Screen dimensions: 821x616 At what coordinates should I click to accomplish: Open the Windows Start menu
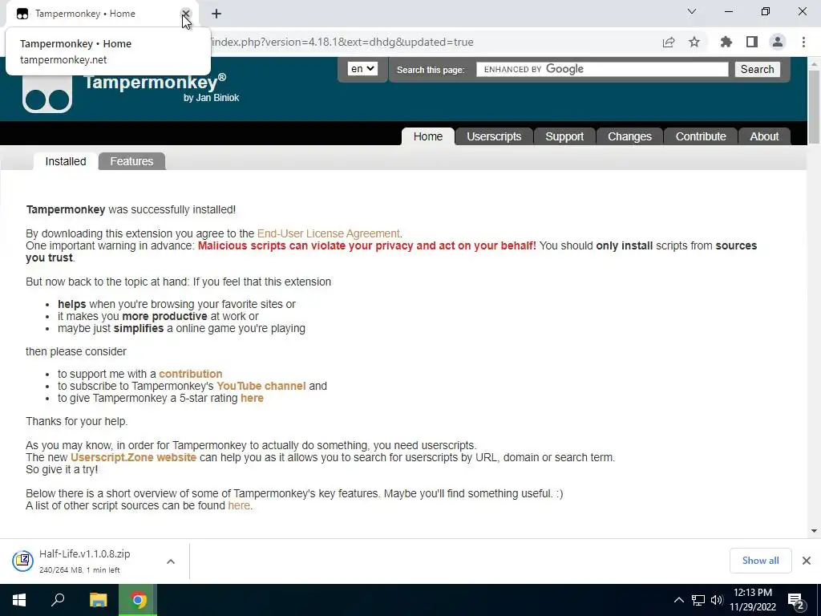pos(19,600)
